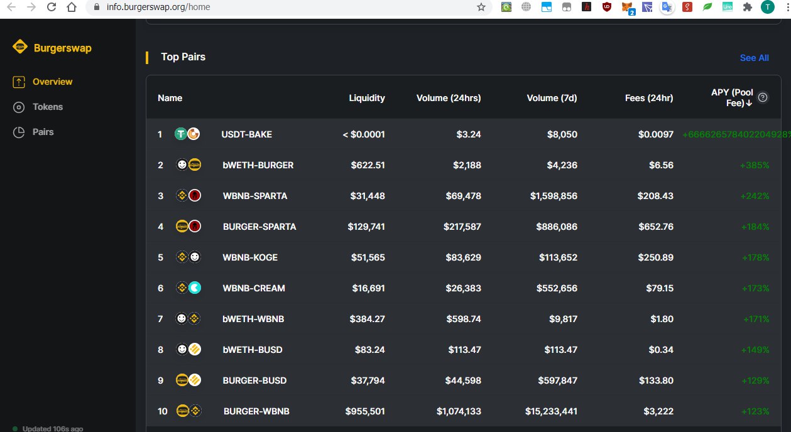Open the Pairs sidebar item

tap(43, 132)
